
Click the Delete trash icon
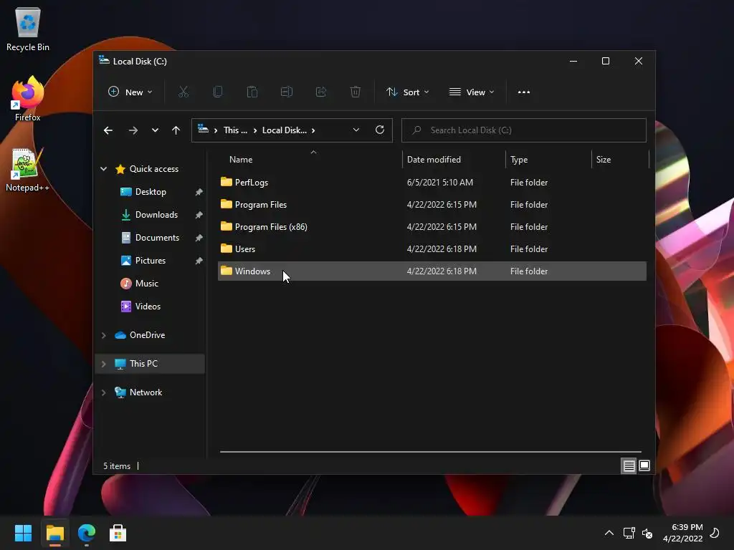[x=356, y=92]
